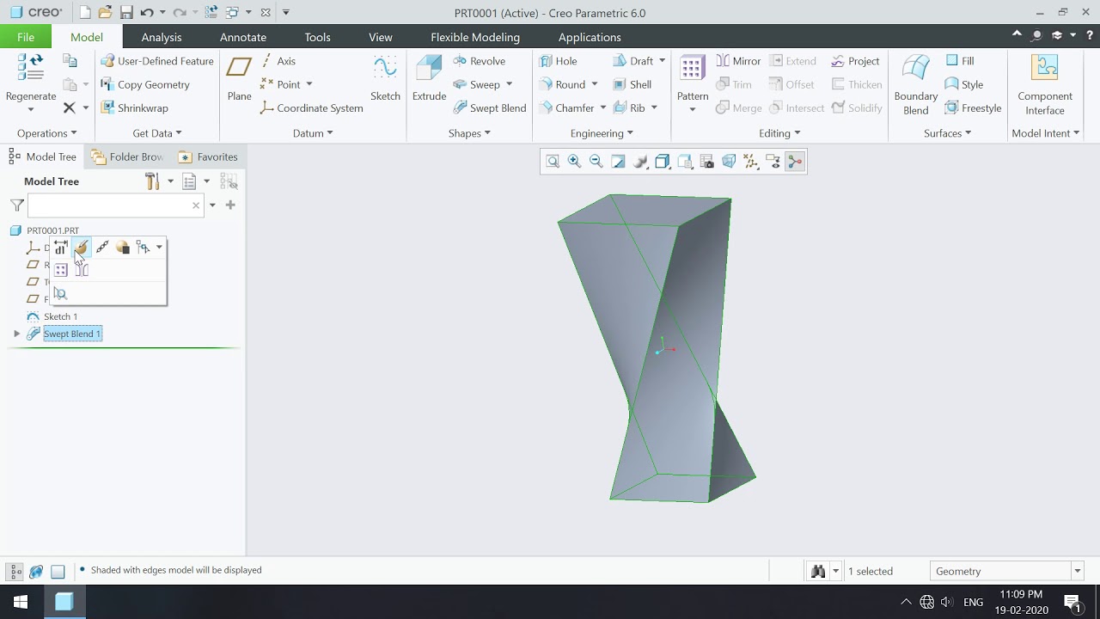Expand the Engineering group dropdown
Image resolution: width=1100 pixels, height=619 pixels.
[602, 133]
